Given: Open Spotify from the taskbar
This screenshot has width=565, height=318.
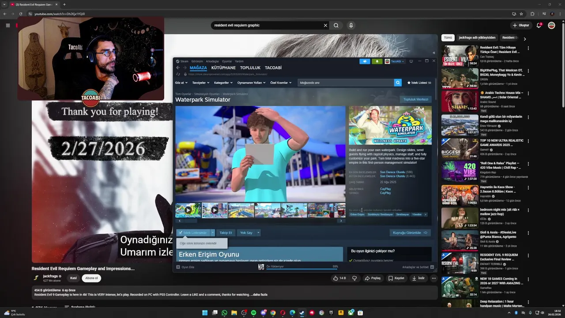Looking at the screenshot, I should tap(253, 313).
